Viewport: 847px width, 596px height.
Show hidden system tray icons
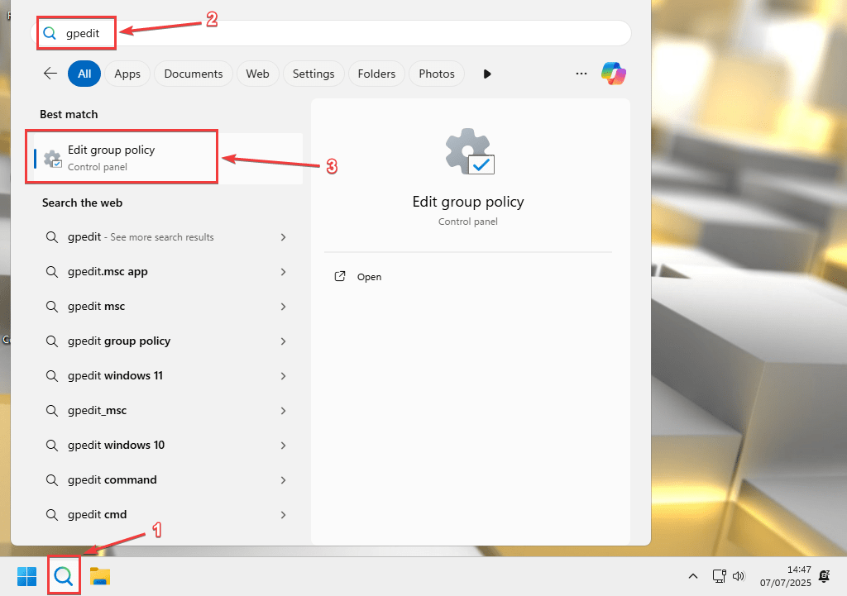click(x=694, y=575)
